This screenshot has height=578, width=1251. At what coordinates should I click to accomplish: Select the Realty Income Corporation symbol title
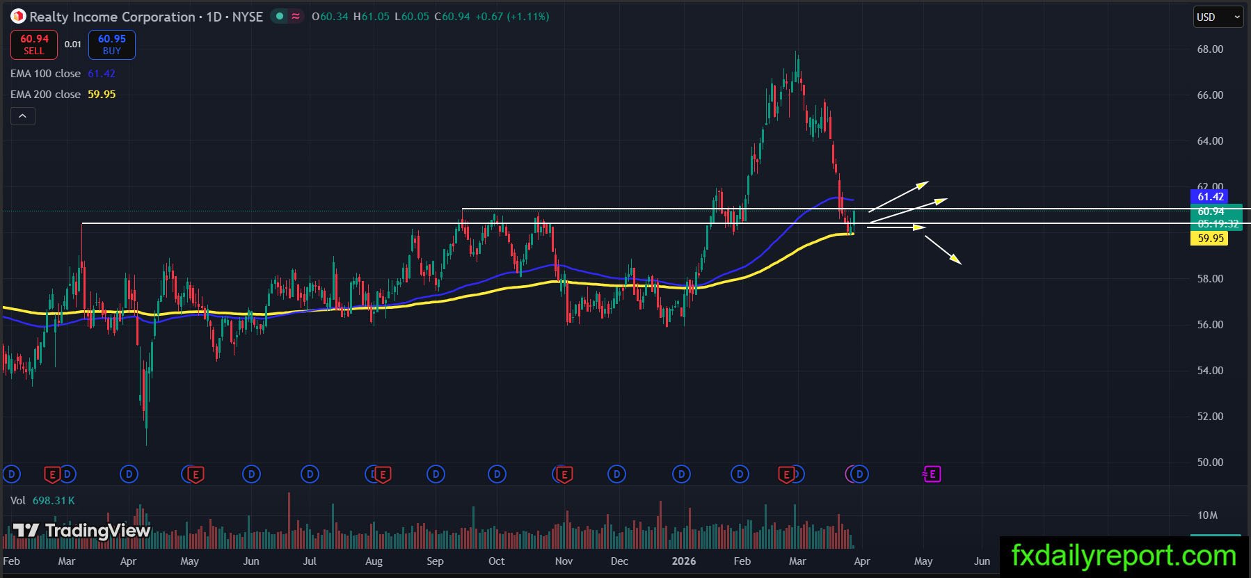112,17
